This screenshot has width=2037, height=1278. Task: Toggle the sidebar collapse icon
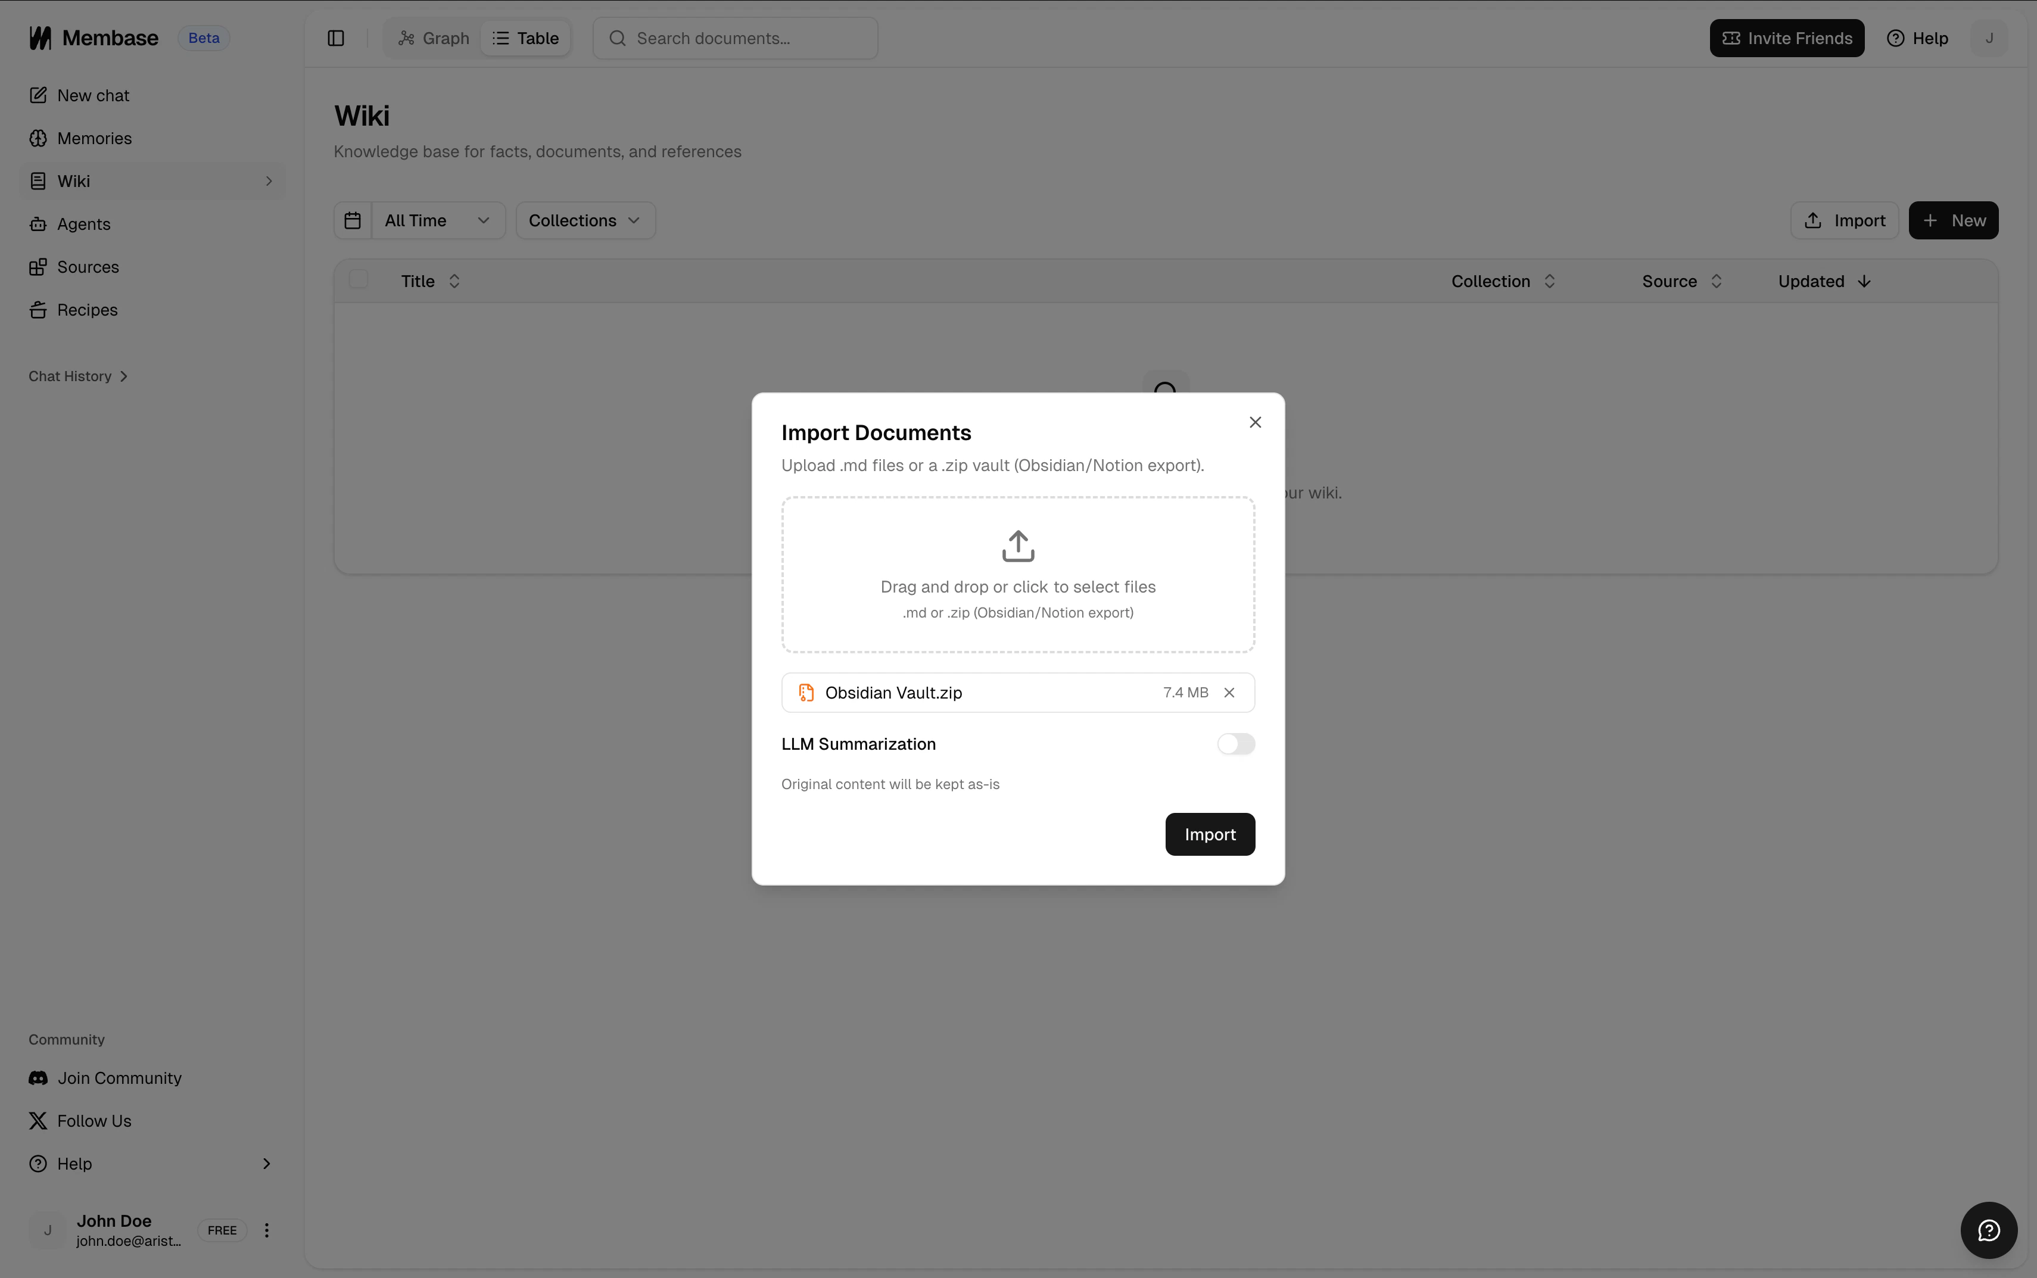[335, 38]
